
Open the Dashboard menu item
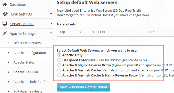tap(18, 5)
